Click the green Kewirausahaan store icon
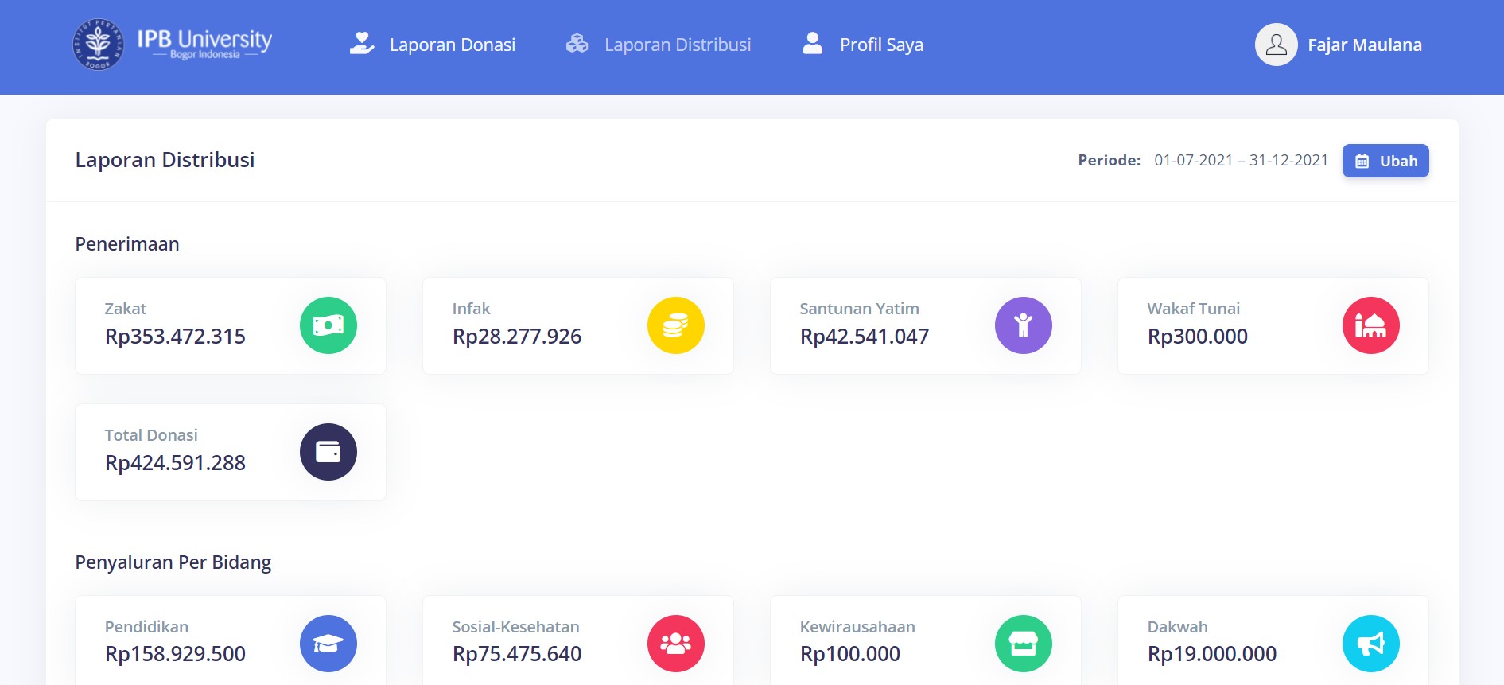 [1023, 644]
